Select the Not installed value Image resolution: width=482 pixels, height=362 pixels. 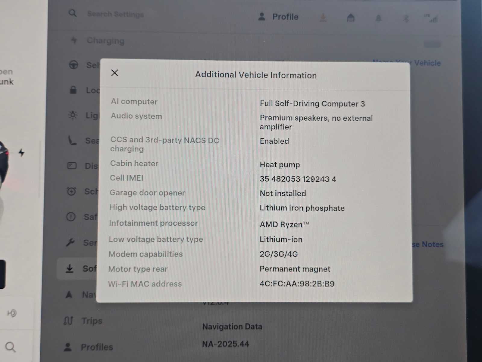tap(283, 193)
